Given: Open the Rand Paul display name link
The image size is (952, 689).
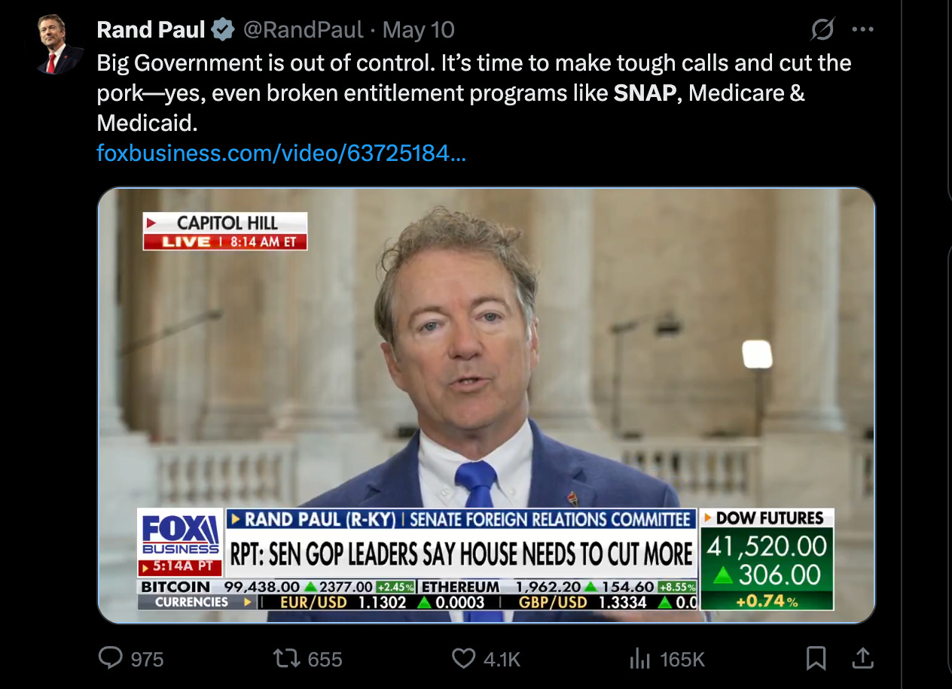Looking at the screenshot, I should pyautogui.click(x=151, y=30).
